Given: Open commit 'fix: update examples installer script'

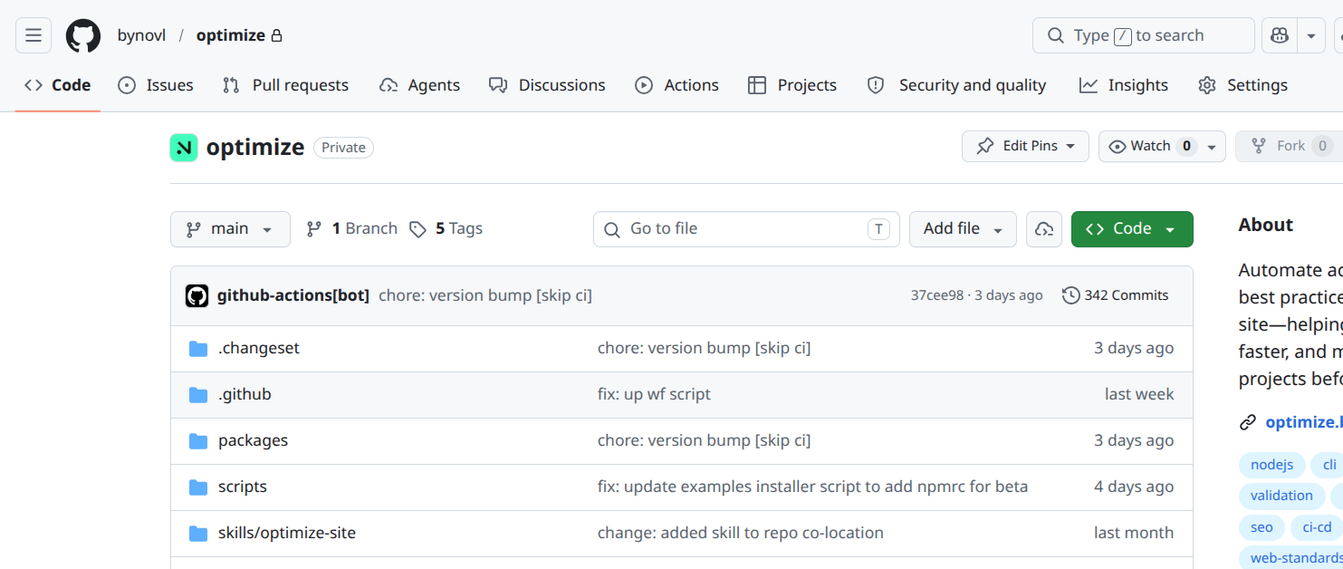Looking at the screenshot, I should point(813,487).
